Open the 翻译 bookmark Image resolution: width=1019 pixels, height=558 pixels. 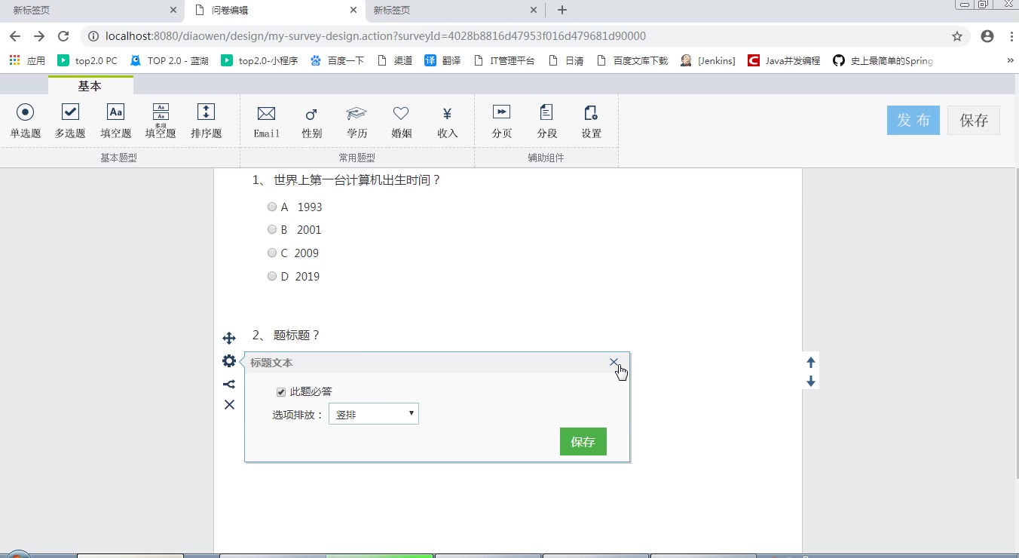[442, 61]
